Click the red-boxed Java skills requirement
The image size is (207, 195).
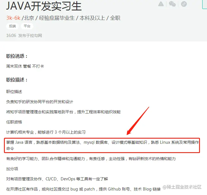click(102, 145)
